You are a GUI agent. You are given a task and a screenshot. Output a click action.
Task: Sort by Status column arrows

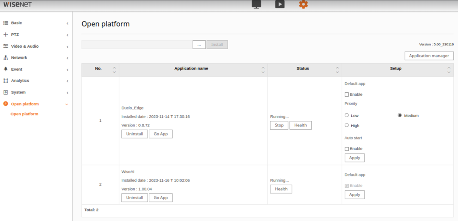(x=337, y=70)
